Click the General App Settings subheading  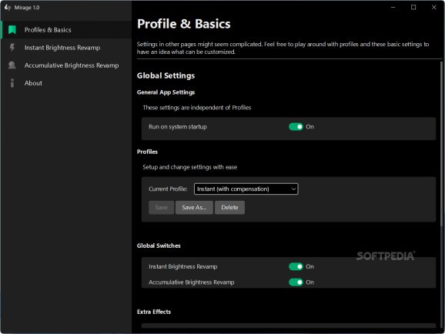[x=166, y=92]
